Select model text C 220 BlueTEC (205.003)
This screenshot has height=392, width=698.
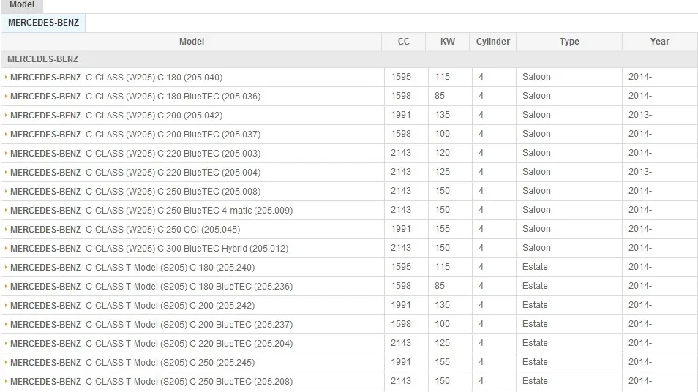pyautogui.click(x=209, y=154)
